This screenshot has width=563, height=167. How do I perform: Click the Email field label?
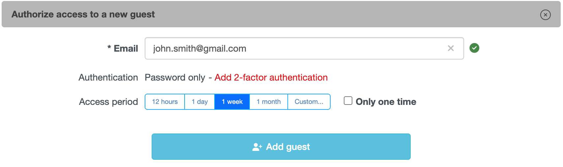pyautogui.click(x=126, y=49)
